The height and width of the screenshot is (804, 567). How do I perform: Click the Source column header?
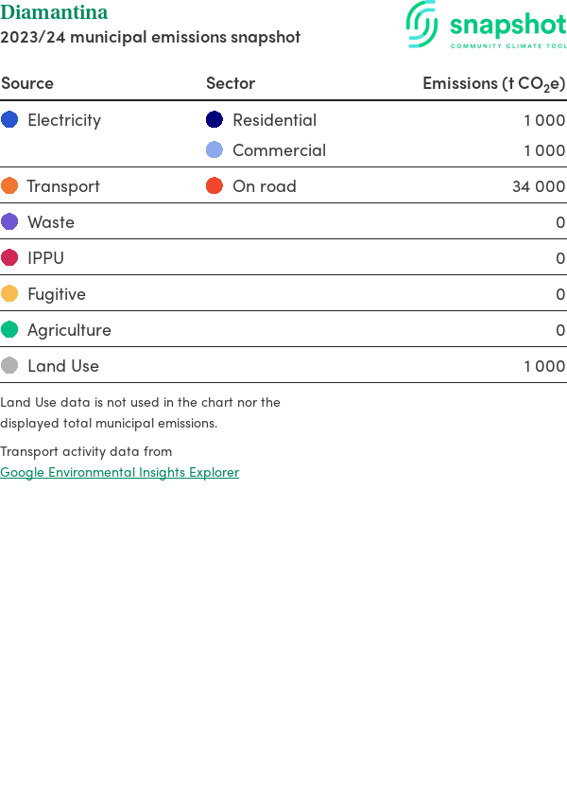[27, 83]
